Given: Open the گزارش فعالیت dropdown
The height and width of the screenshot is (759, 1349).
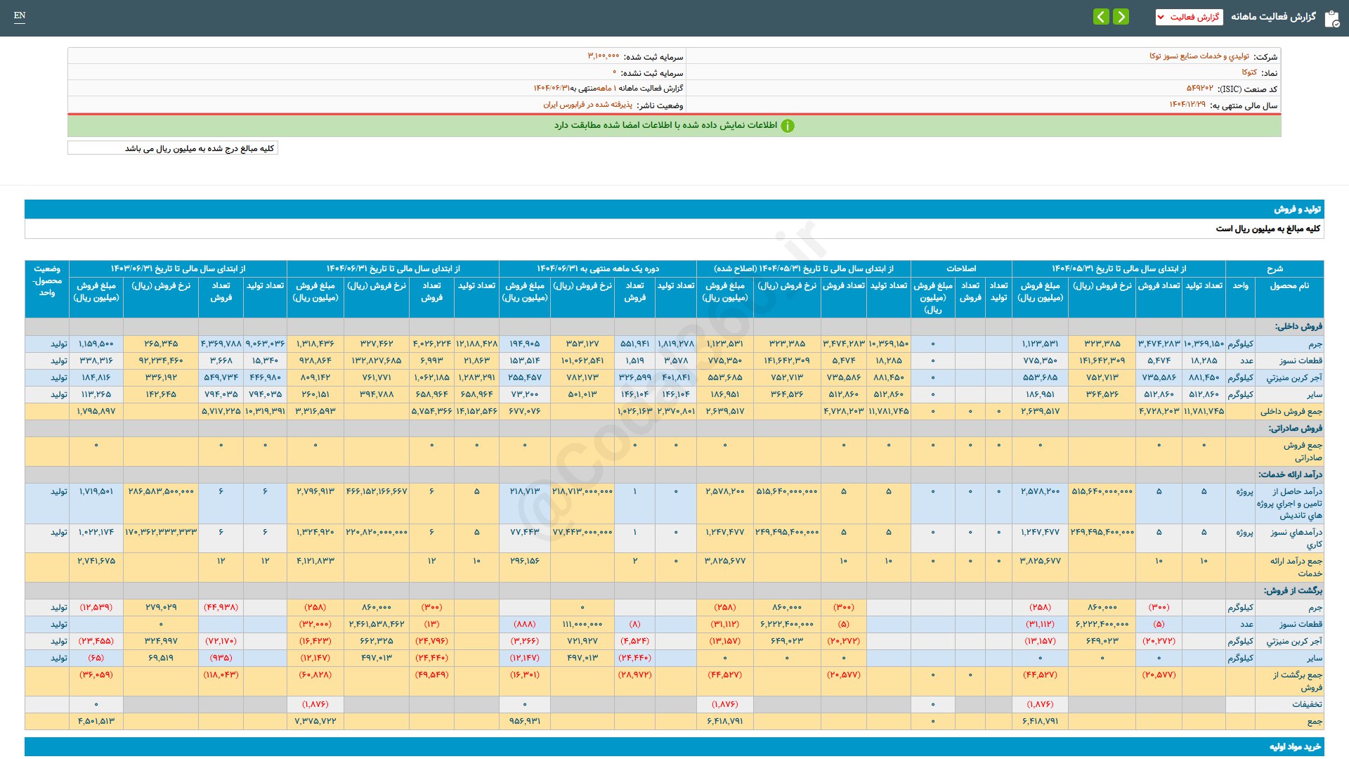Looking at the screenshot, I should coord(1189,17).
